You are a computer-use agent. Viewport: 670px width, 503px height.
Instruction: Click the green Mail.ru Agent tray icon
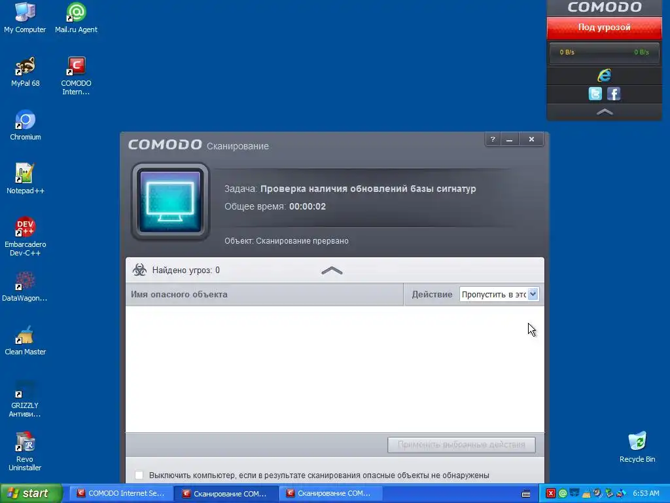[x=563, y=493]
